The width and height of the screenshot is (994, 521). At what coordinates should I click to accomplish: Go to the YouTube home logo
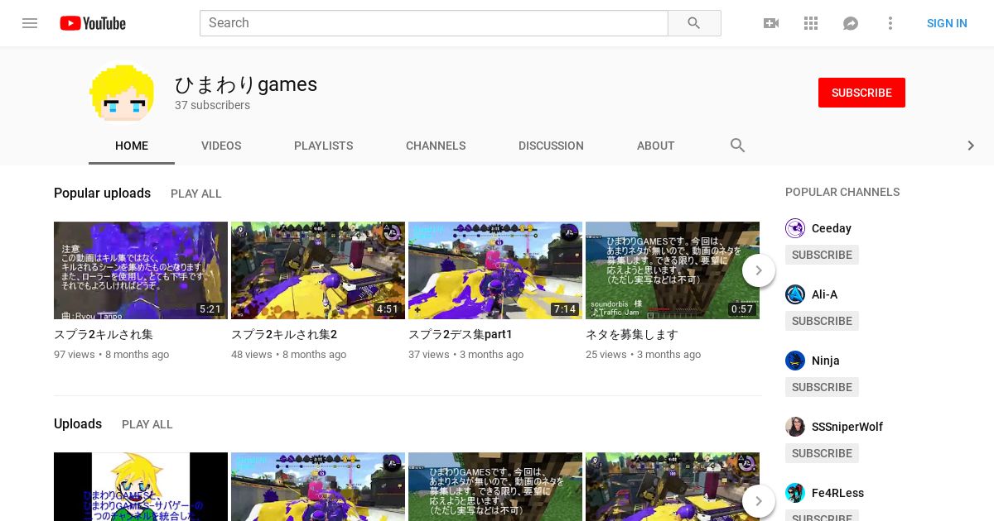[93, 23]
